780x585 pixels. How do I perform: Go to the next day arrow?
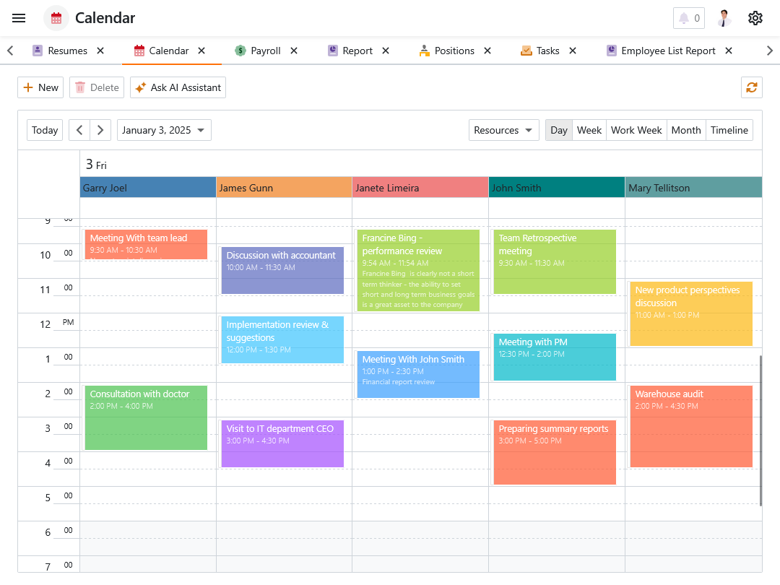tap(100, 130)
